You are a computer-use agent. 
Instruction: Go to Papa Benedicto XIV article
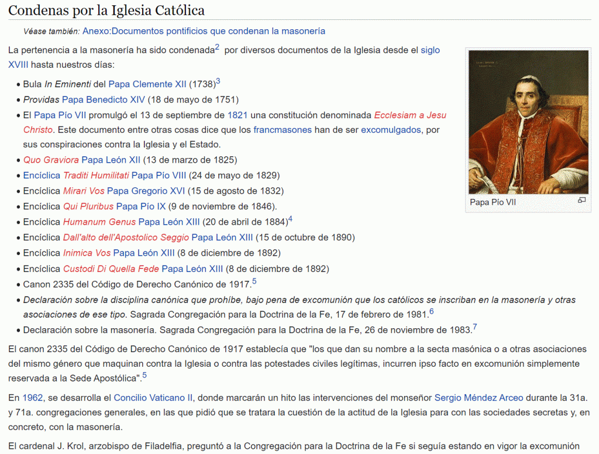click(103, 99)
